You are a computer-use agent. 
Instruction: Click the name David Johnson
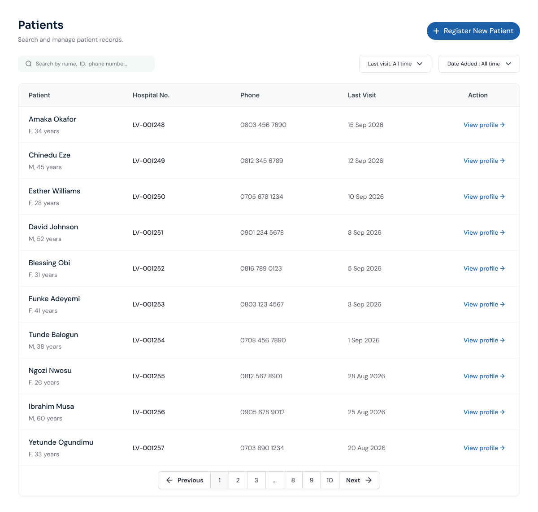point(53,227)
